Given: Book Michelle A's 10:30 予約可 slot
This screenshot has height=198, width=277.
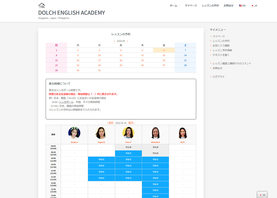Looking at the screenshot, I should point(156,166).
